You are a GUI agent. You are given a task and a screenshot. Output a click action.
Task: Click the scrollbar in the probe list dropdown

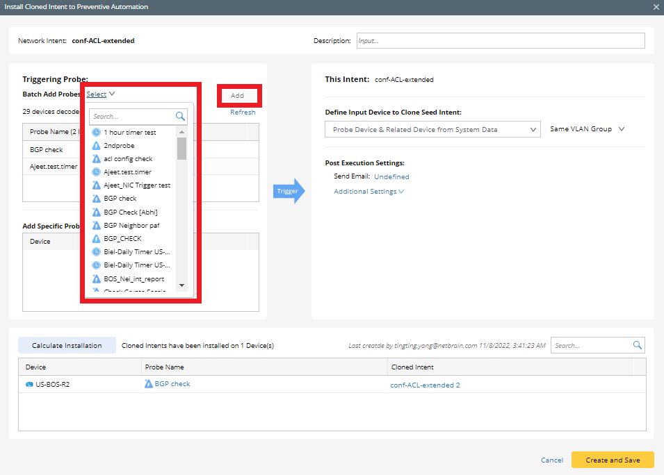pyautogui.click(x=182, y=150)
